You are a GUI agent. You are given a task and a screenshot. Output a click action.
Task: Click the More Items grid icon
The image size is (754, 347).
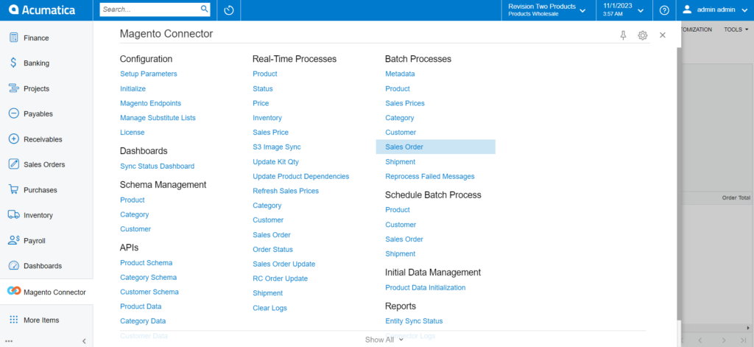click(14, 320)
